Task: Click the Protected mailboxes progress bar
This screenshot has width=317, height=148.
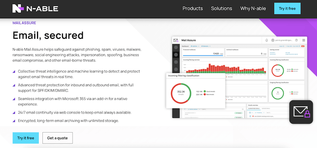Action: tap(203, 55)
